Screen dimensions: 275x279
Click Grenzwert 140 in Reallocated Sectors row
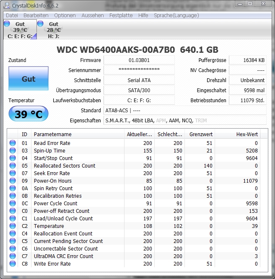pos(208,166)
